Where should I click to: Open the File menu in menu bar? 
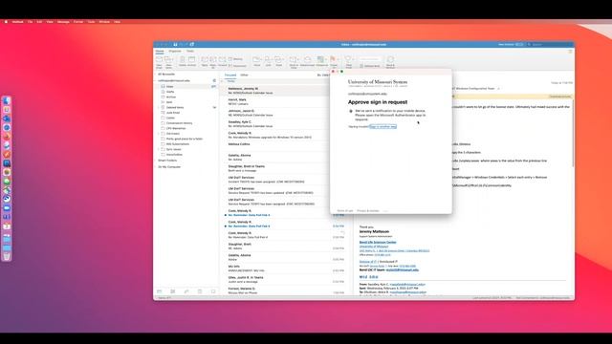[x=30, y=22]
